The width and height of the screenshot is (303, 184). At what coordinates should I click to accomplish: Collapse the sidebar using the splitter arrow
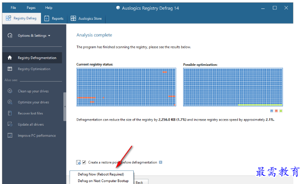[65, 107]
